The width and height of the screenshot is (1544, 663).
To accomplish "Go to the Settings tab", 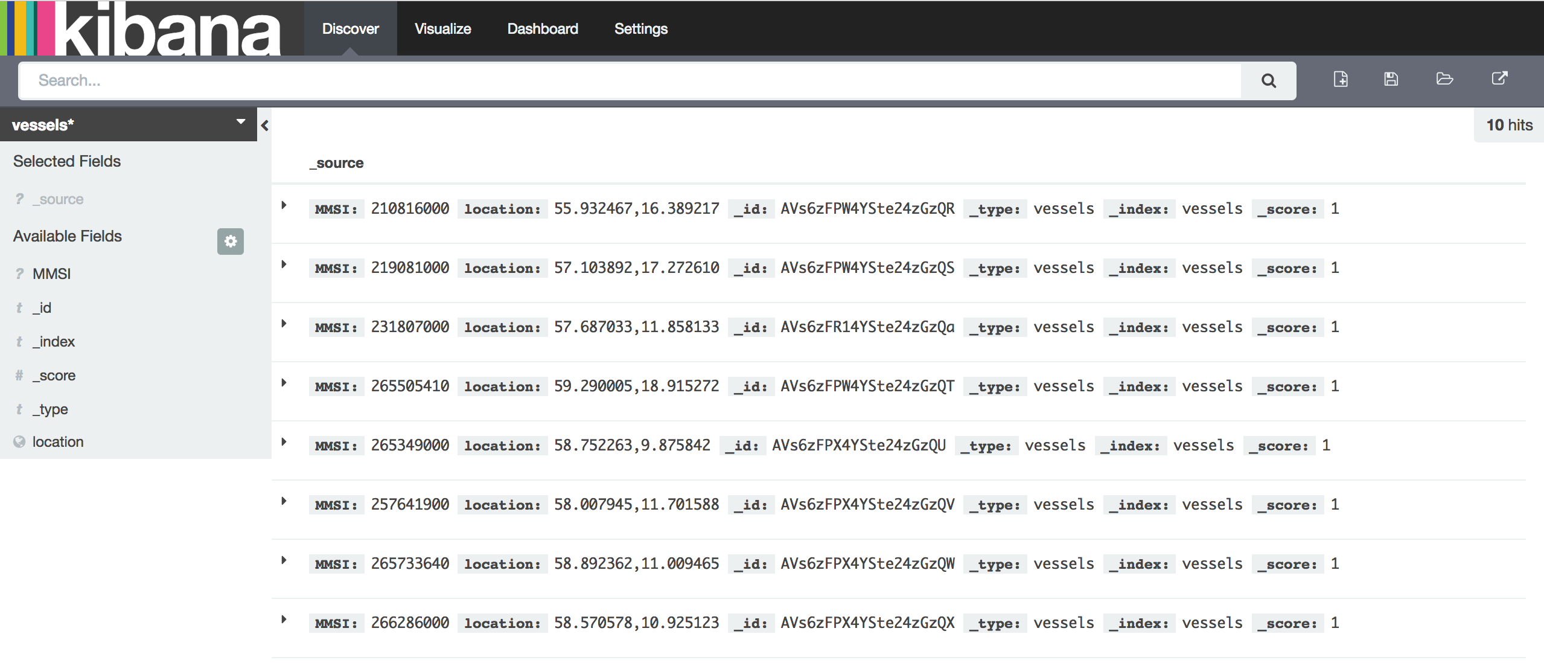I will (x=640, y=28).
